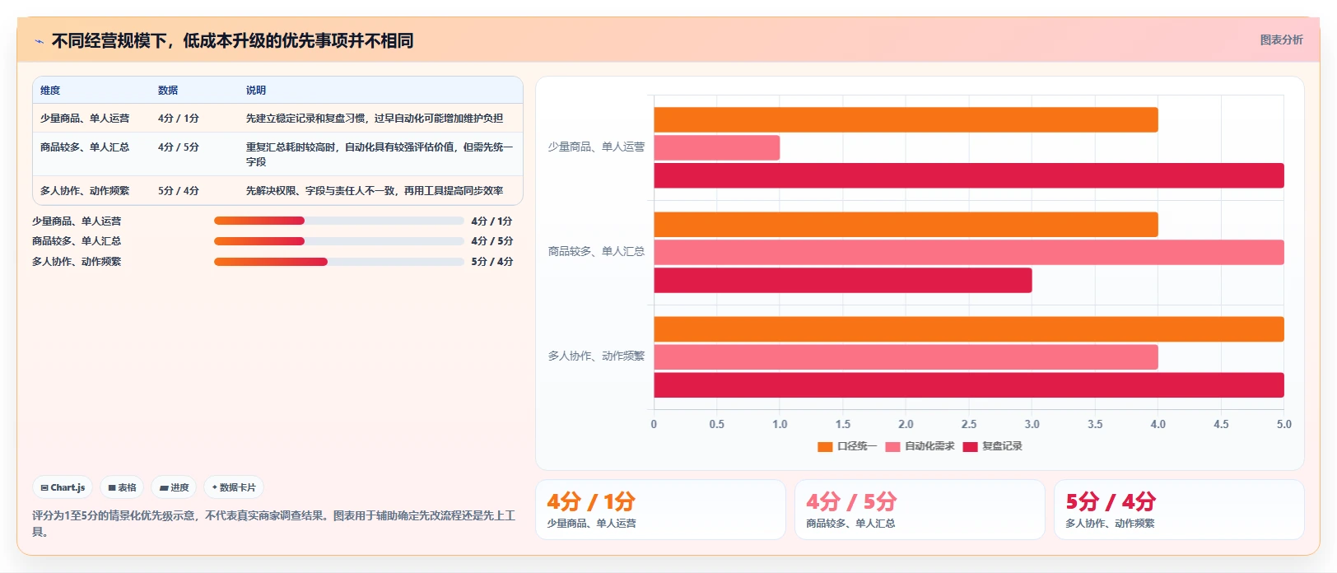Click the chart's 商品较多、单人汇总 axis label

coord(596,251)
